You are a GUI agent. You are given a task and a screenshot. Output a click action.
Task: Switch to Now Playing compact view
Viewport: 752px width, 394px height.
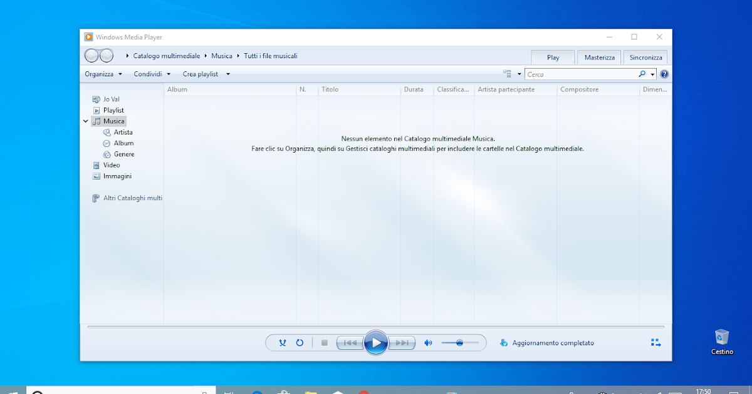pyautogui.click(x=655, y=342)
